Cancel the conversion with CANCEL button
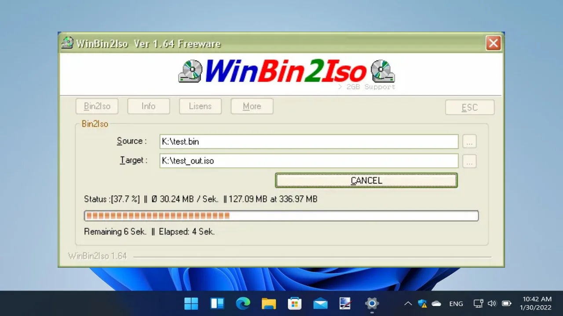563x316 pixels. click(366, 180)
